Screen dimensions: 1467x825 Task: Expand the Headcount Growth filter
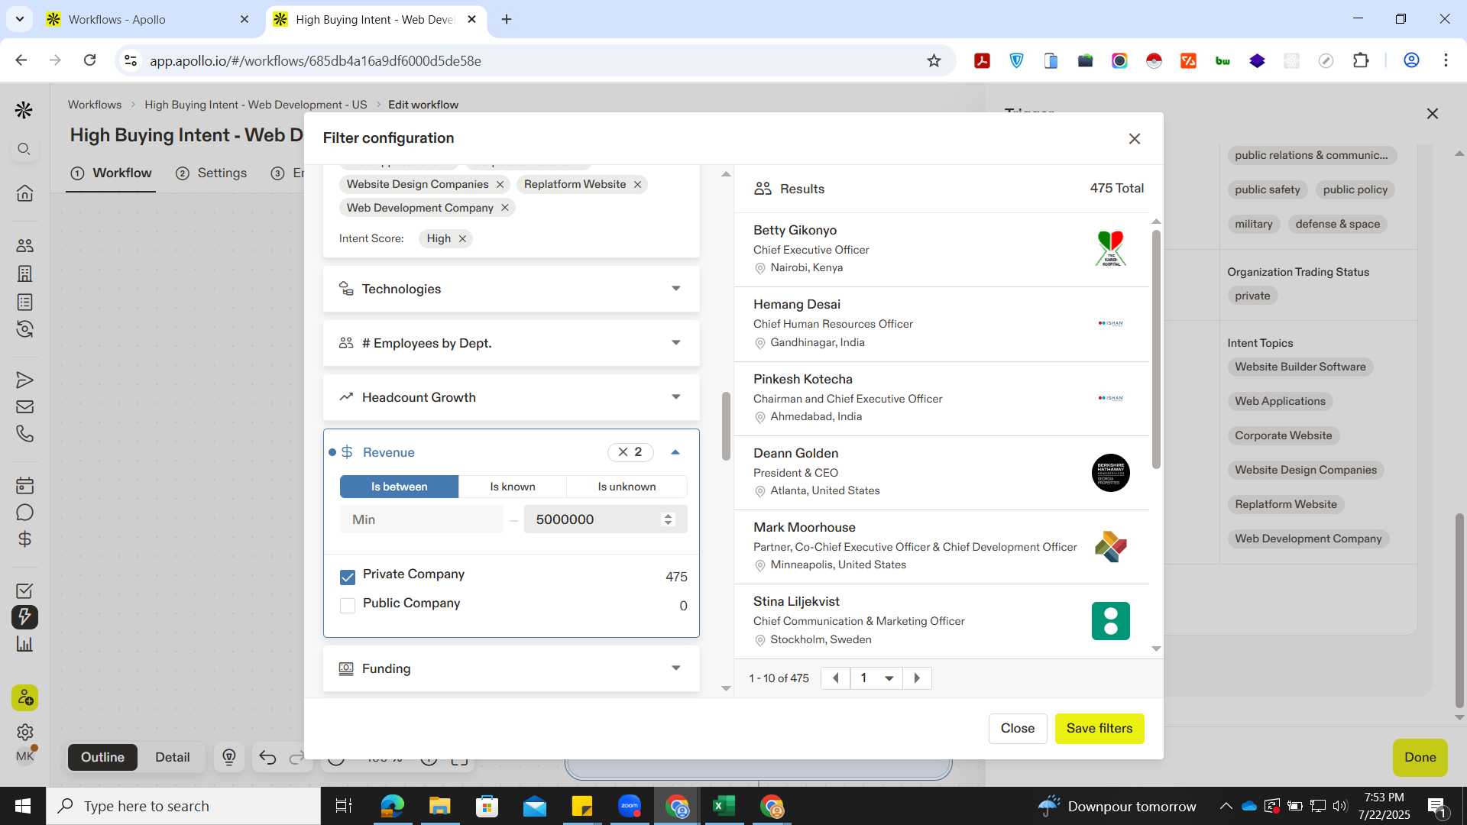click(511, 397)
